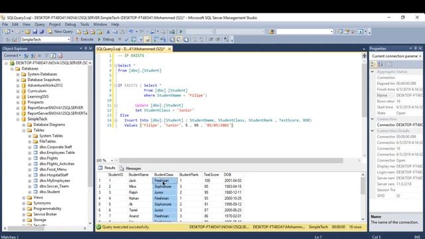This screenshot has height=239, width=425.
Task: Switch output to Results to Text
Action: point(172,40)
